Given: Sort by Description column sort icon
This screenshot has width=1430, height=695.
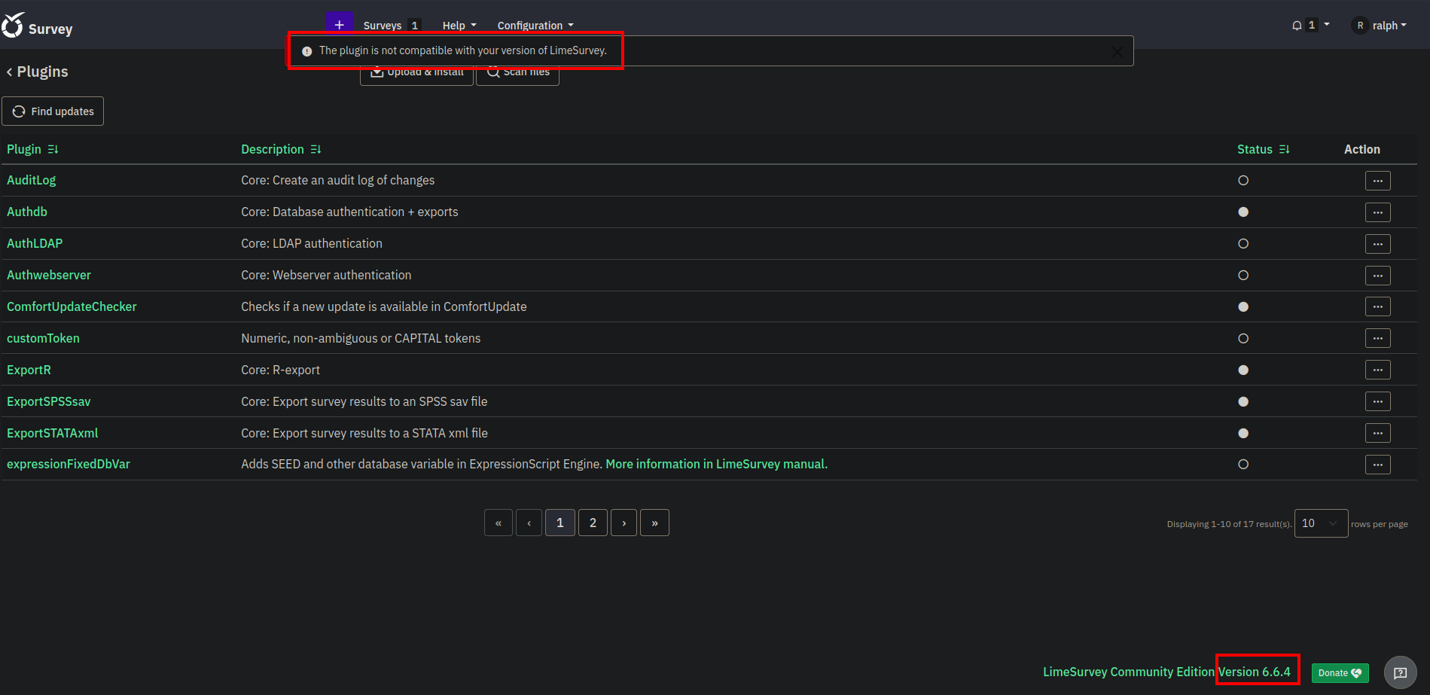Looking at the screenshot, I should pos(316,149).
